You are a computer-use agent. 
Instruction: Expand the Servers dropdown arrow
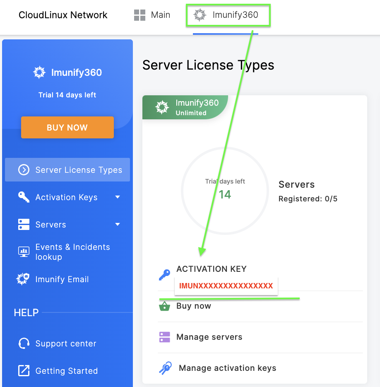tap(118, 224)
